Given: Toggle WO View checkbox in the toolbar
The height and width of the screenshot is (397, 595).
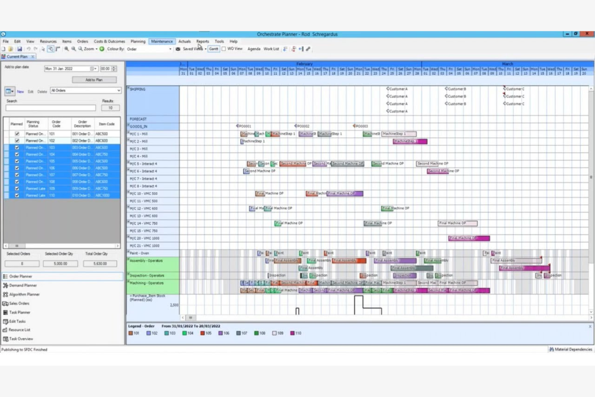Looking at the screenshot, I should [224, 49].
